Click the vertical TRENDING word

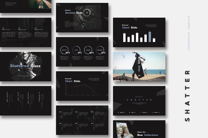click(28, 98)
